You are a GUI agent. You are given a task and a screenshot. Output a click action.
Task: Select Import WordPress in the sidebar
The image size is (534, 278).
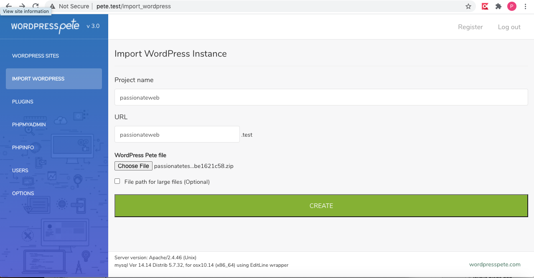tap(54, 79)
